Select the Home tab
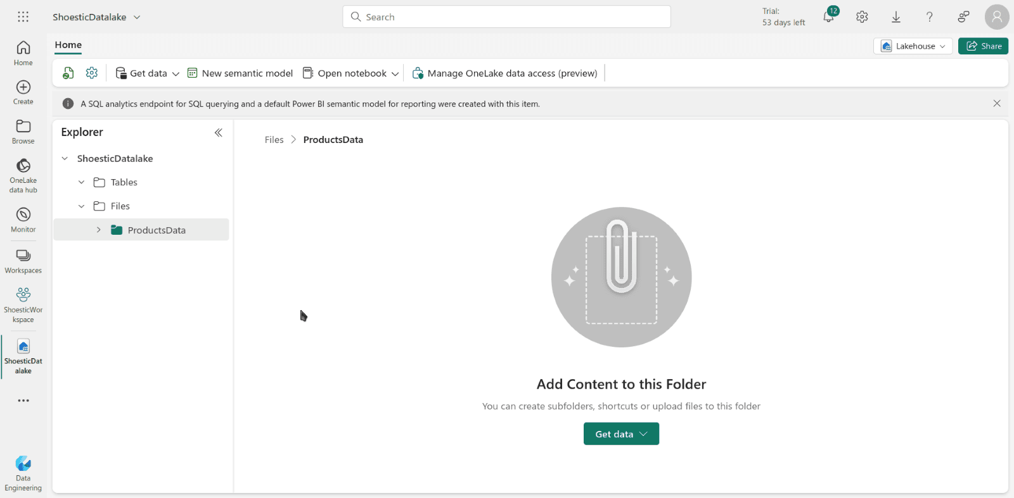The width and height of the screenshot is (1014, 498). pyautogui.click(x=68, y=45)
